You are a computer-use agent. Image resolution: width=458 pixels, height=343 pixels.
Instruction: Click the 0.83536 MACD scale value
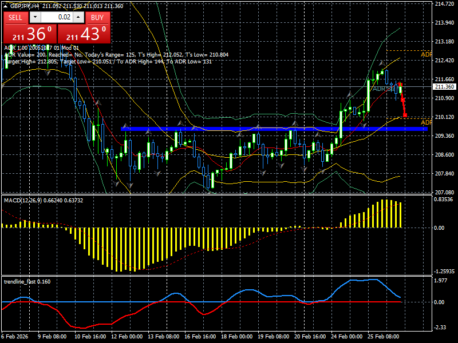coord(443,200)
